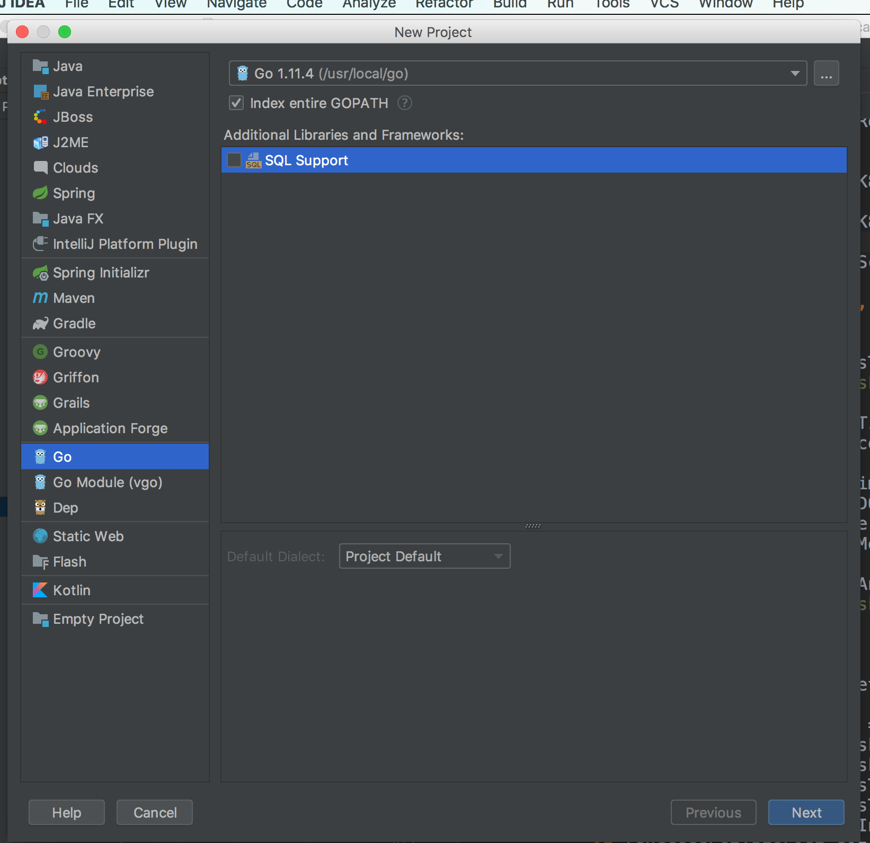Pick the Application Forge icon
The width and height of the screenshot is (870, 843).
coord(40,428)
